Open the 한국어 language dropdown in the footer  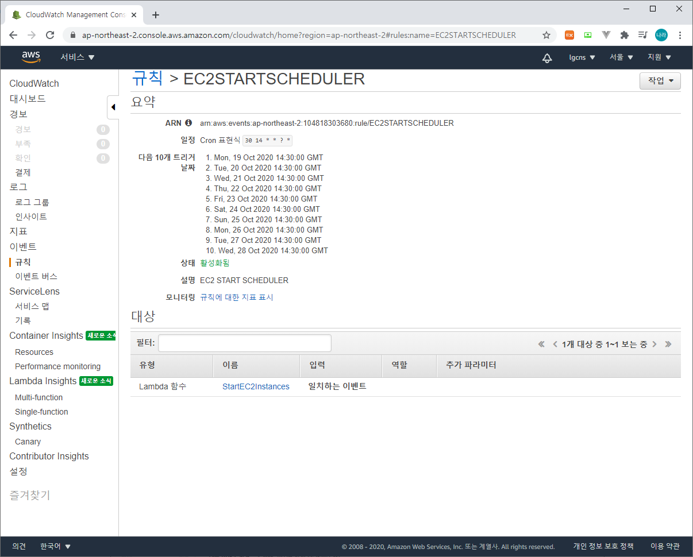[56, 547]
